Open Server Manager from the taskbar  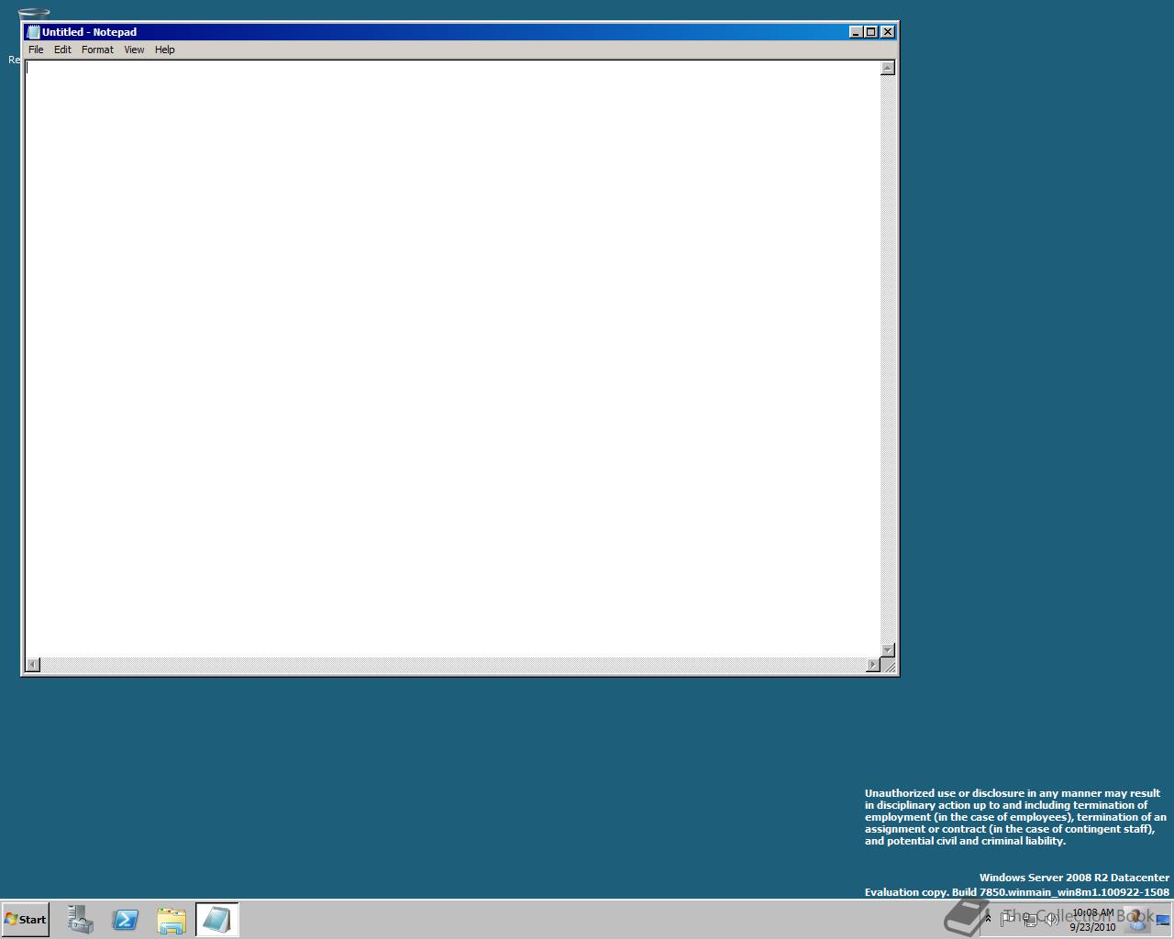(x=81, y=919)
